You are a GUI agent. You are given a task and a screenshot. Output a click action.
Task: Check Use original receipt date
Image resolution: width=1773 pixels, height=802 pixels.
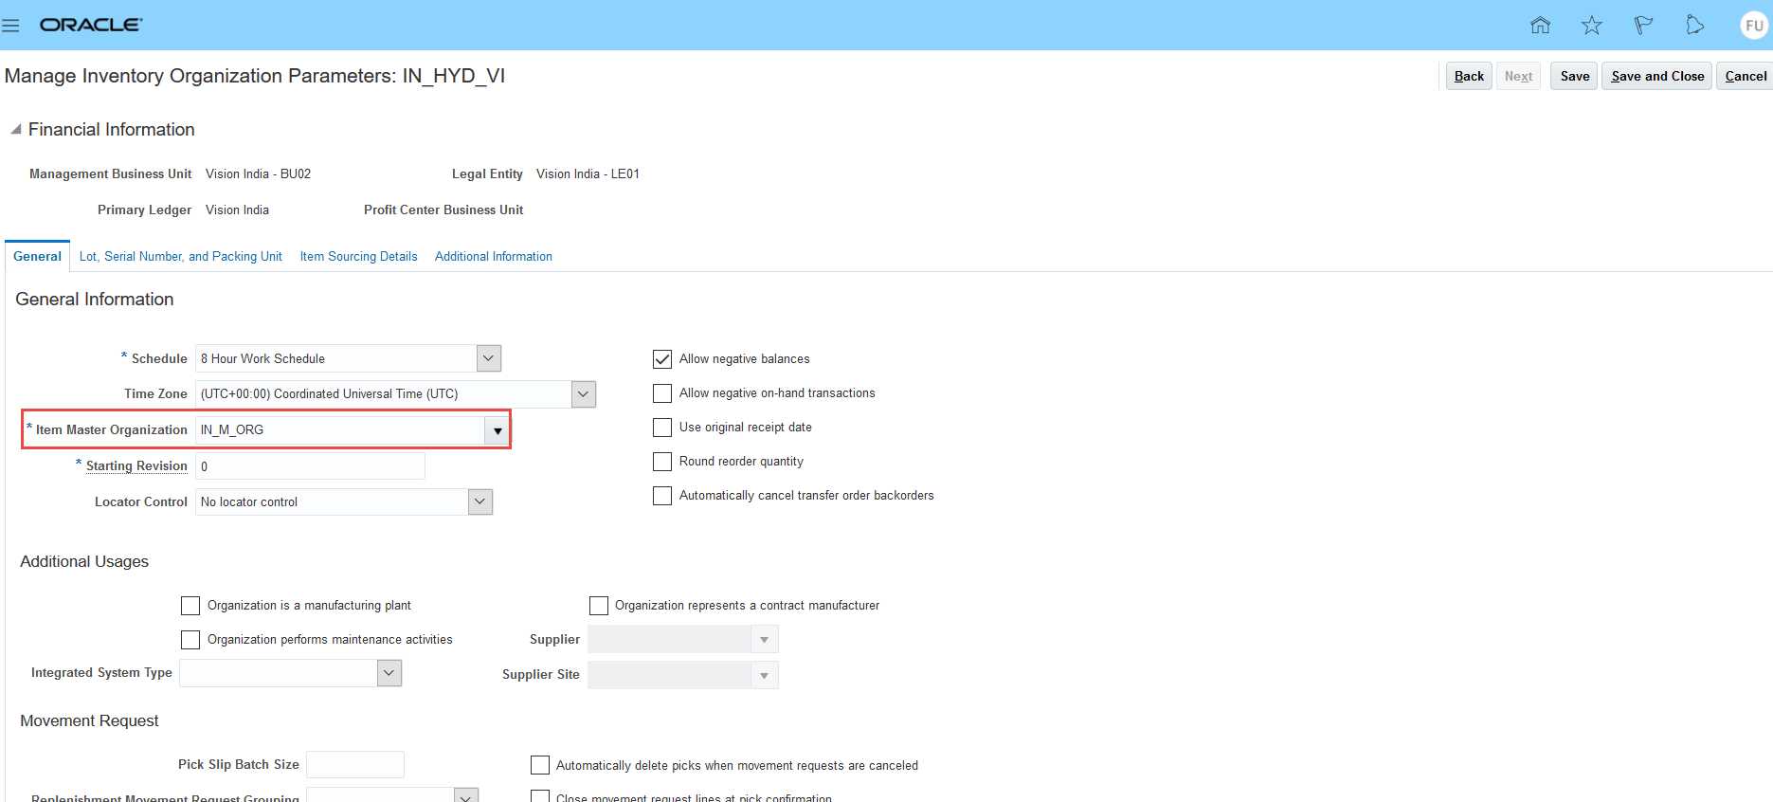coord(662,428)
